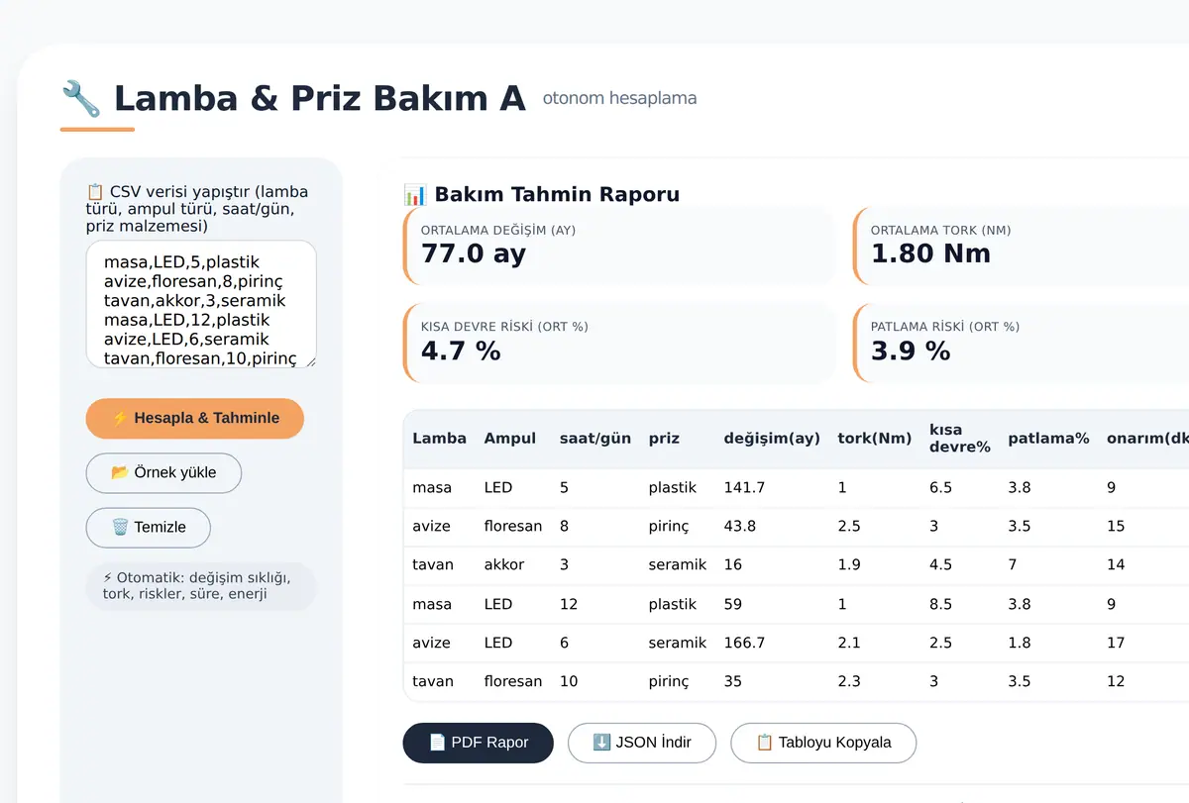This screenshot has height=803, width=1189.
Task: Click the değişim value 166.7
Action: pos(744,643)
